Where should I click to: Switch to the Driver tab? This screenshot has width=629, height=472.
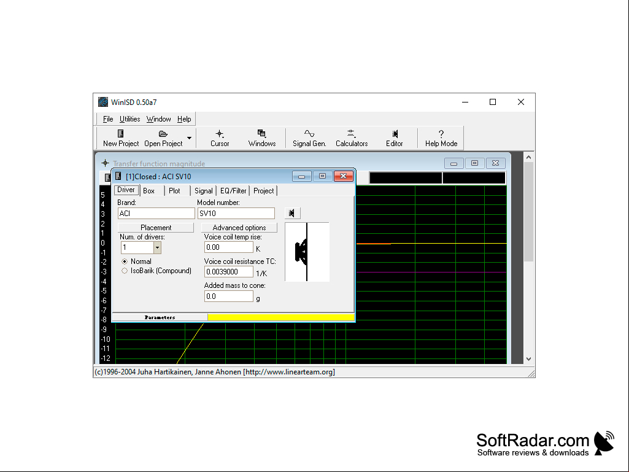126,190
